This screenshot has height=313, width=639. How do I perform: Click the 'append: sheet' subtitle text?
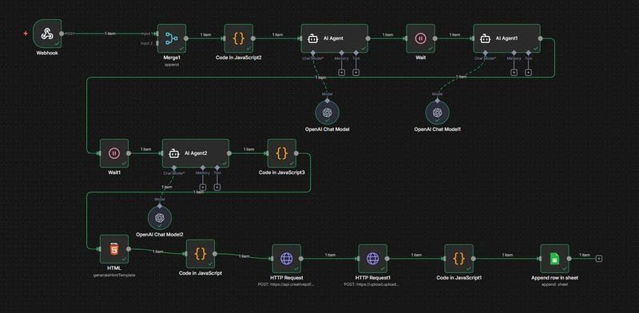point(554,284)
